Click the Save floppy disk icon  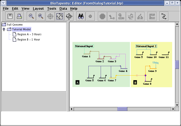coord(10,16)
